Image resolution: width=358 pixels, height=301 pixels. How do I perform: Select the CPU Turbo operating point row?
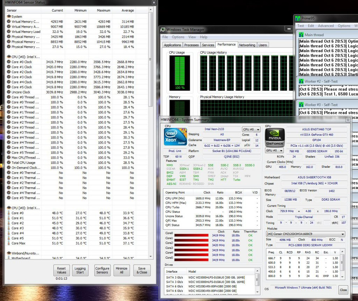point(212,207)
